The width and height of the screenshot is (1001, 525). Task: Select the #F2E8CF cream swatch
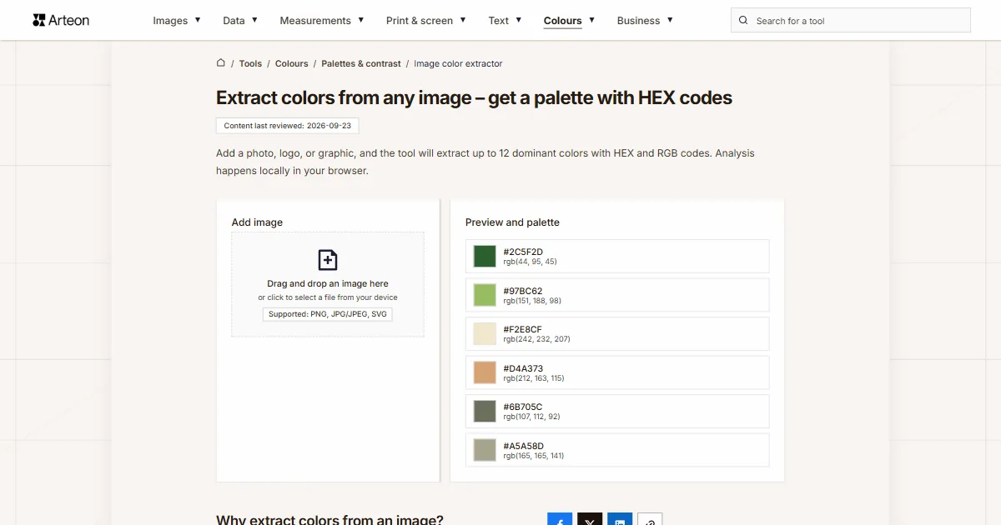pos(485,334)
